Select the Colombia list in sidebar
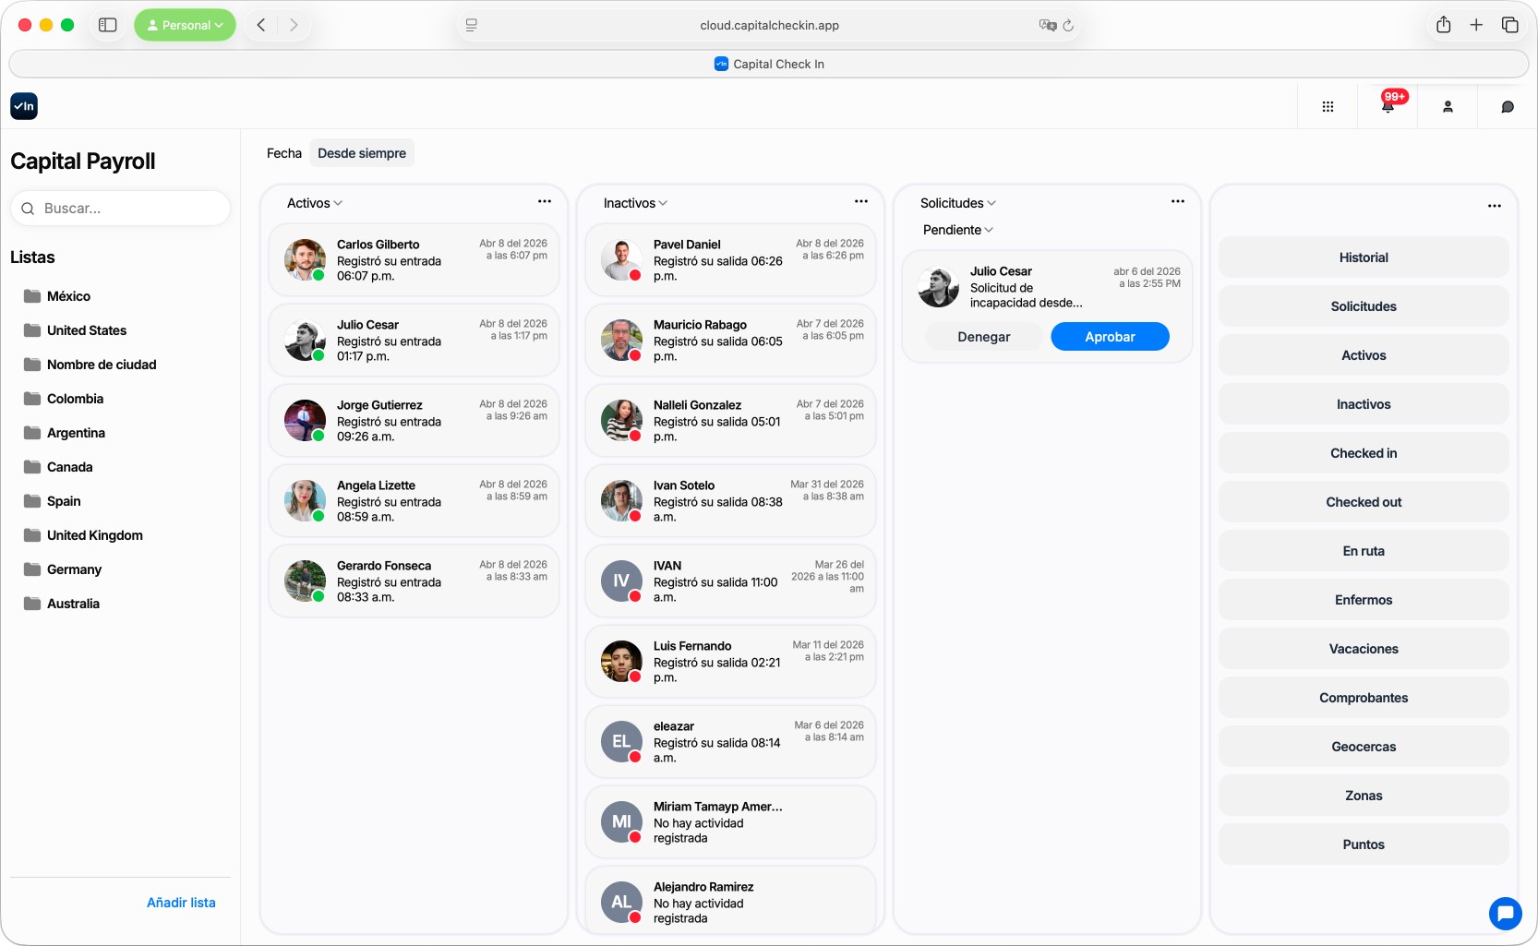The image size is (1538, 946). [x=75, y=398]
